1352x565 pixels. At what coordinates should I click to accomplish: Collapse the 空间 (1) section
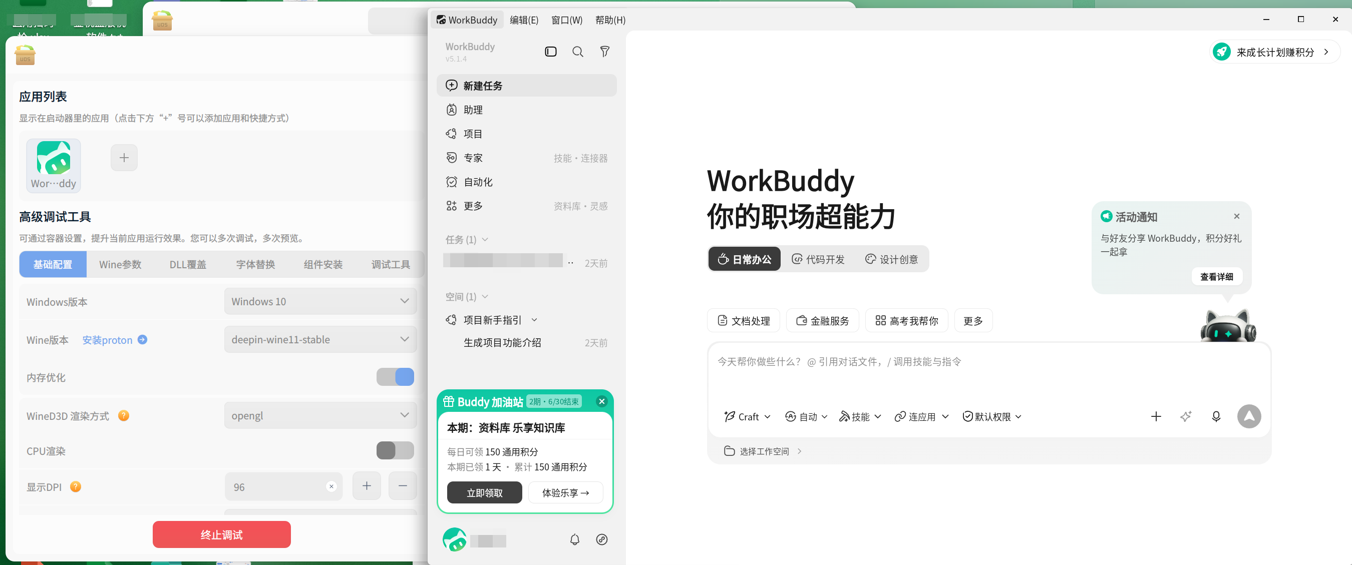(467, 296)
